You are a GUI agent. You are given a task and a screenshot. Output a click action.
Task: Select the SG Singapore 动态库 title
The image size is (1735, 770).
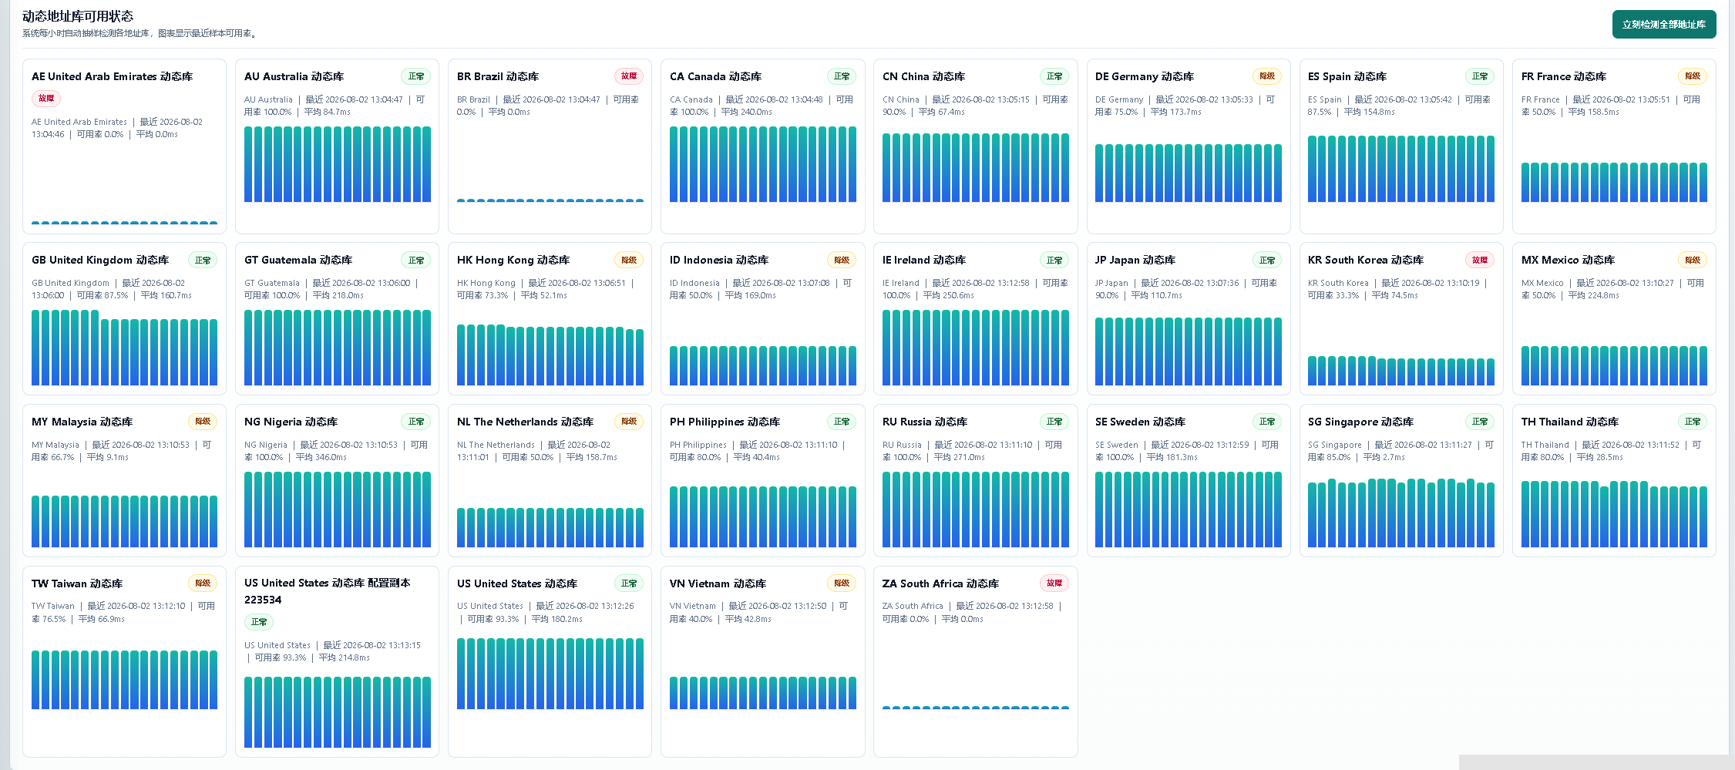pos(1361,422)
